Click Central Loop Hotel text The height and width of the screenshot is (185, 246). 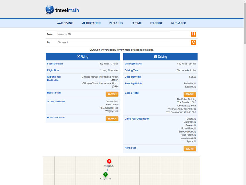(x=187, y=106)
